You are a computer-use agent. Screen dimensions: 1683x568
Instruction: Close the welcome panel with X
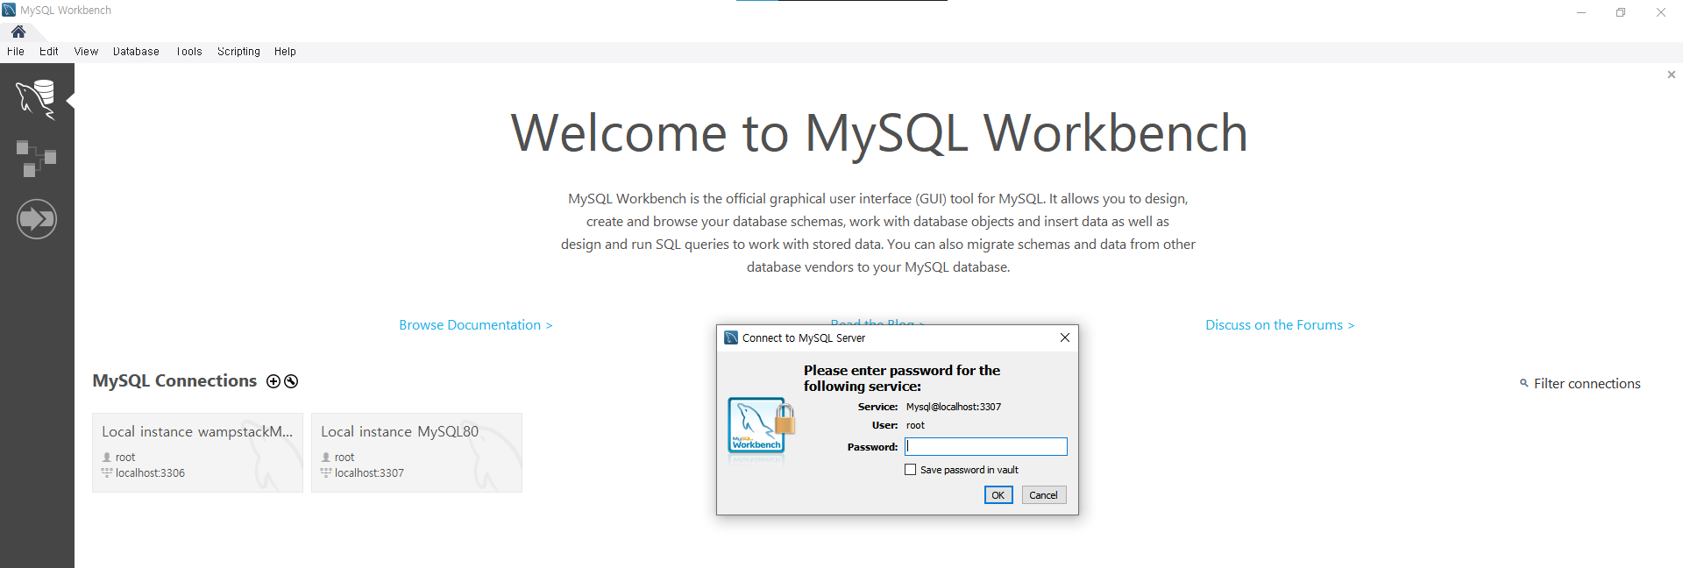click(1672, 75)
